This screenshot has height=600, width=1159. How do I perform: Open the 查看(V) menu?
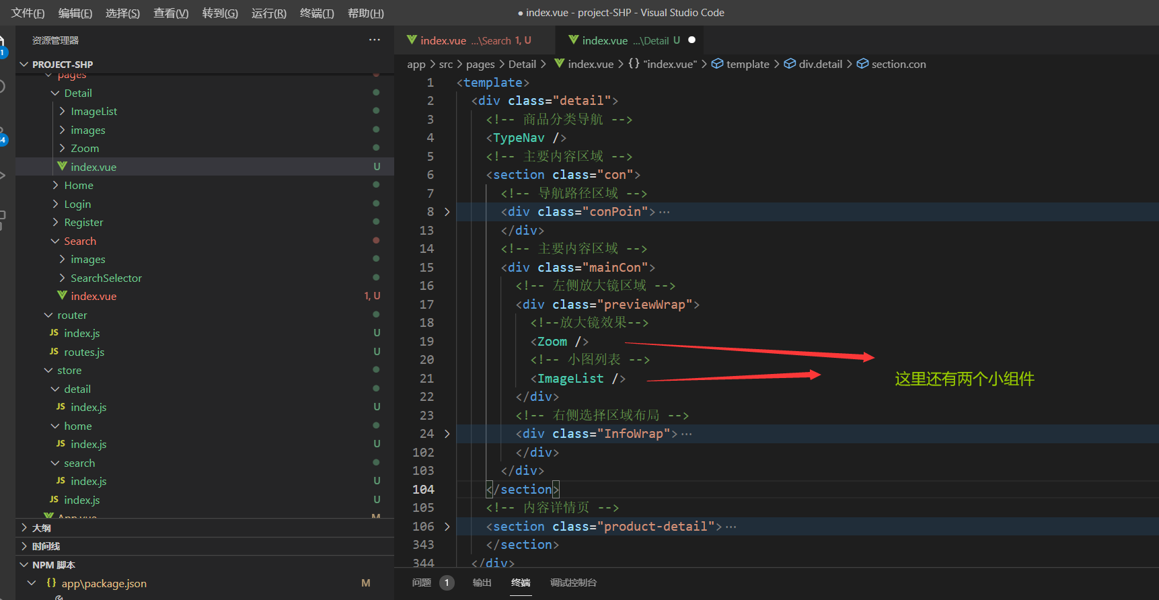(171, 13)
